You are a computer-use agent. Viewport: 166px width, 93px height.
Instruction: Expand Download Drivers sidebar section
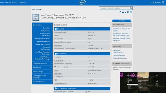coord(42,82)
